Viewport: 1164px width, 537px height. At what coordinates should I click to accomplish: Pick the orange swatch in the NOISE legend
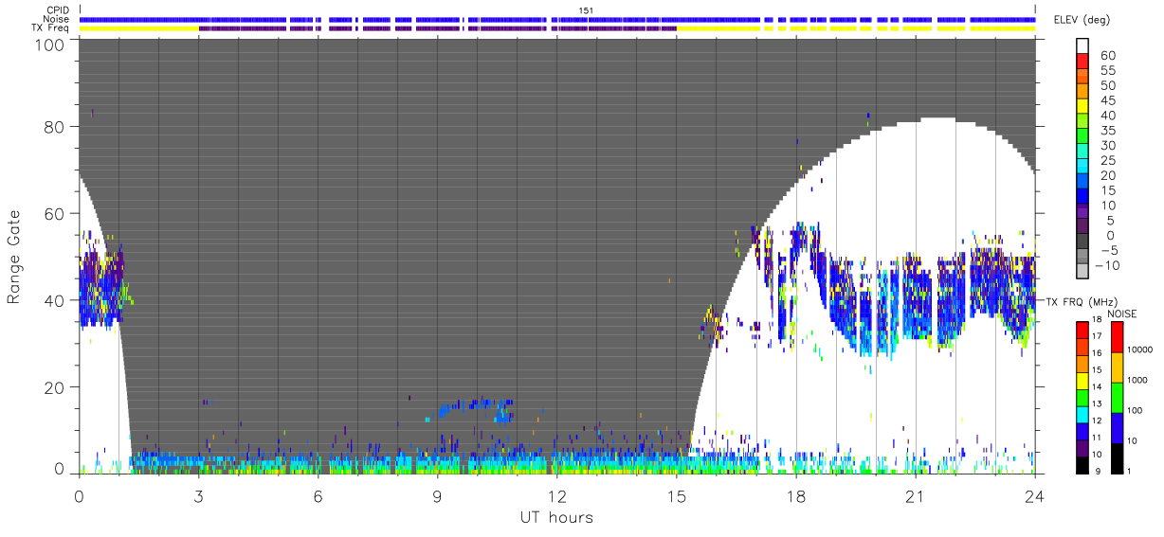1116,367
